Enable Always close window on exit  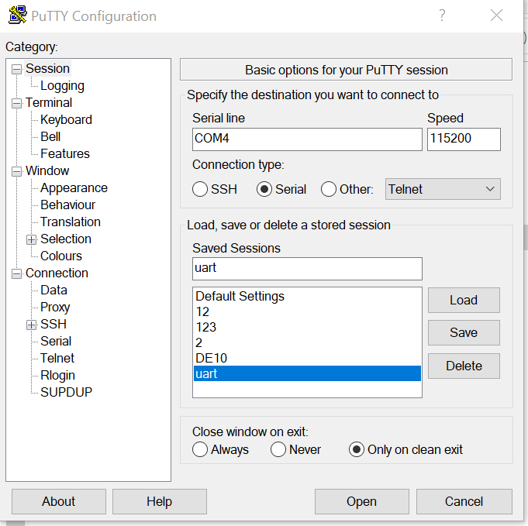tap(200, 449)
